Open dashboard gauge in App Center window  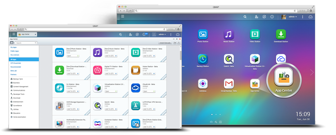coord(178,34)
